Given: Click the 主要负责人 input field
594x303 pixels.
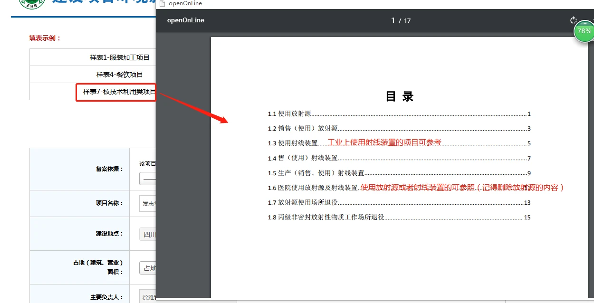Looking at the screenshot, I should click(148, 297).
